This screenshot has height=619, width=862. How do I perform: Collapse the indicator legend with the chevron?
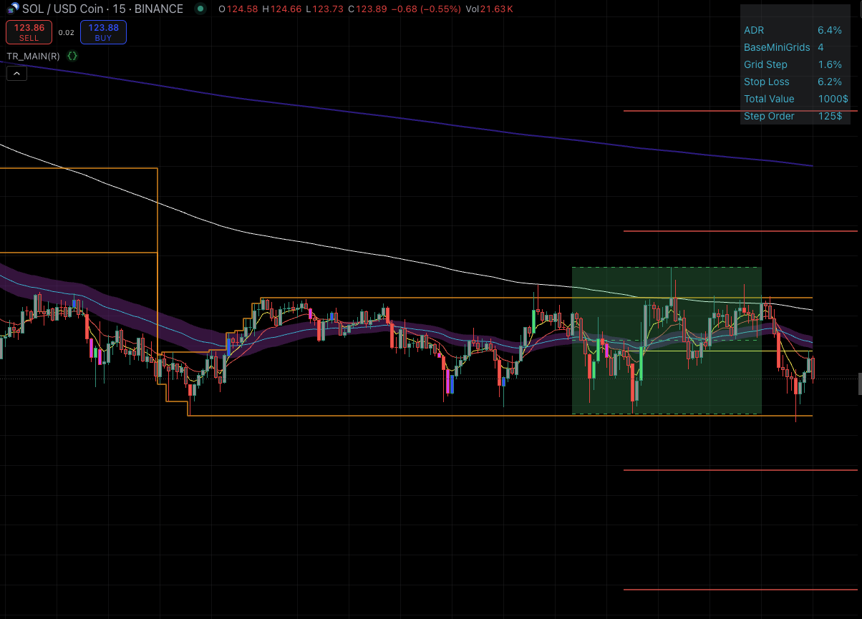click(x=16, y=72)
